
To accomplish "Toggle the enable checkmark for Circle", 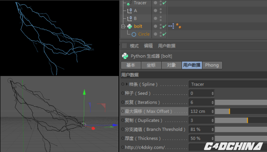I will pyautogui.click(x=164, y=34).
